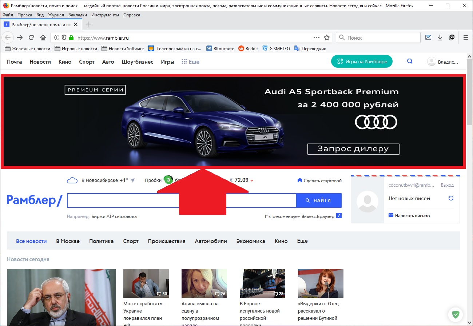
Task: Open the Журнал menu
Action: pos(56,15)
